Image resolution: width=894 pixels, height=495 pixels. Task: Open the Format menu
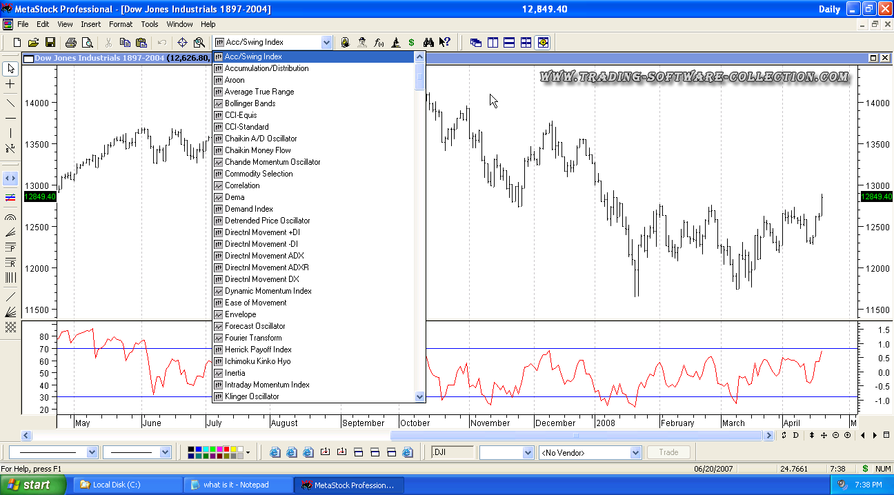(x=121, y=24)
